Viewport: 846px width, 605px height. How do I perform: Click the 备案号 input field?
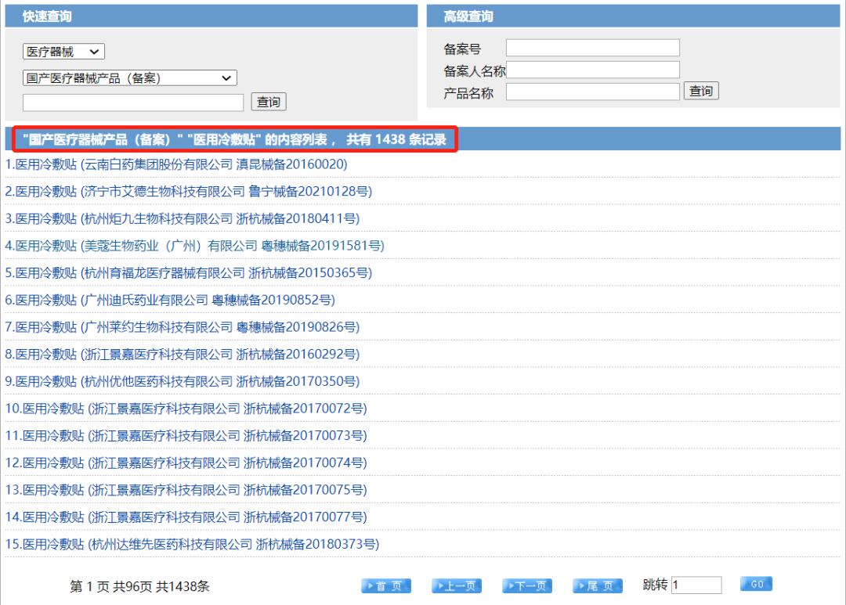[592, 49]
